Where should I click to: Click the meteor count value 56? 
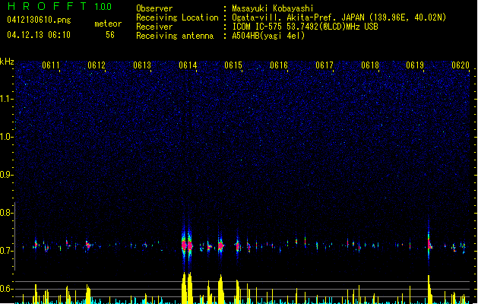click(110, 35)
